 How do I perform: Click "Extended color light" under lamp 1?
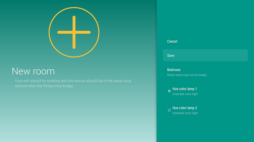(x=185, y=94)
